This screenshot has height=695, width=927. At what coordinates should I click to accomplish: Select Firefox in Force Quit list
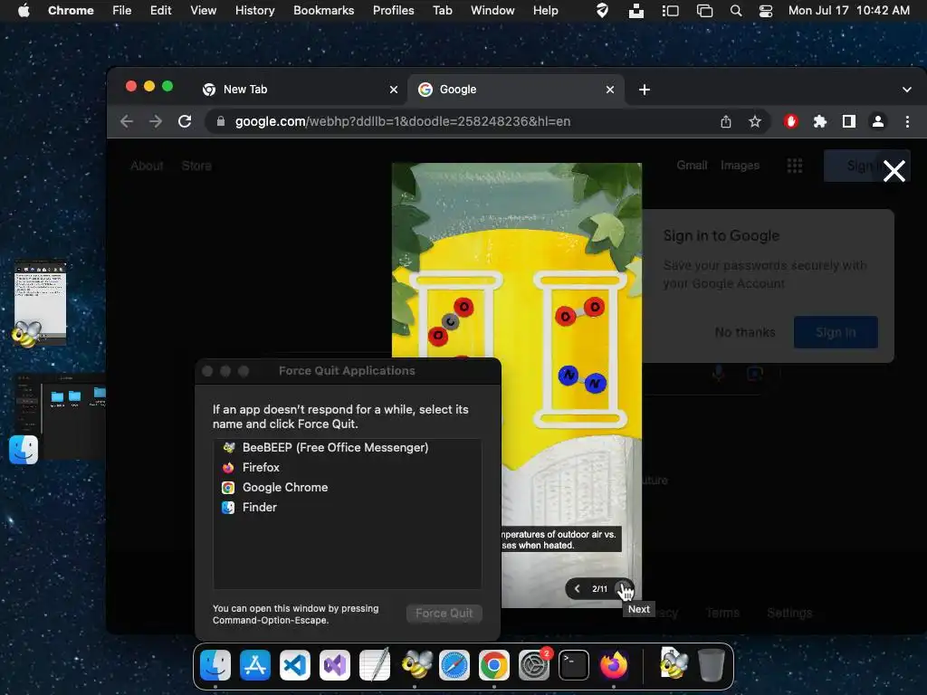347,468
